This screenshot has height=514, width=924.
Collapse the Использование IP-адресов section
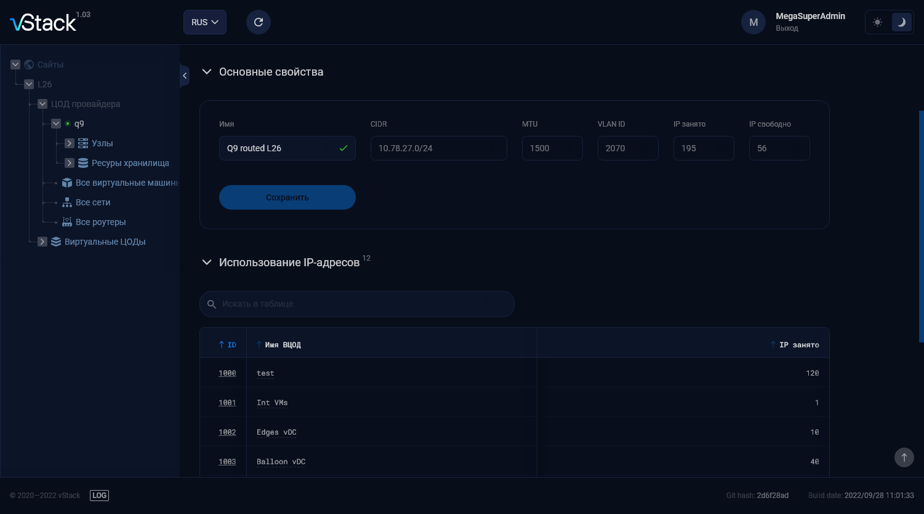point(207,263)
